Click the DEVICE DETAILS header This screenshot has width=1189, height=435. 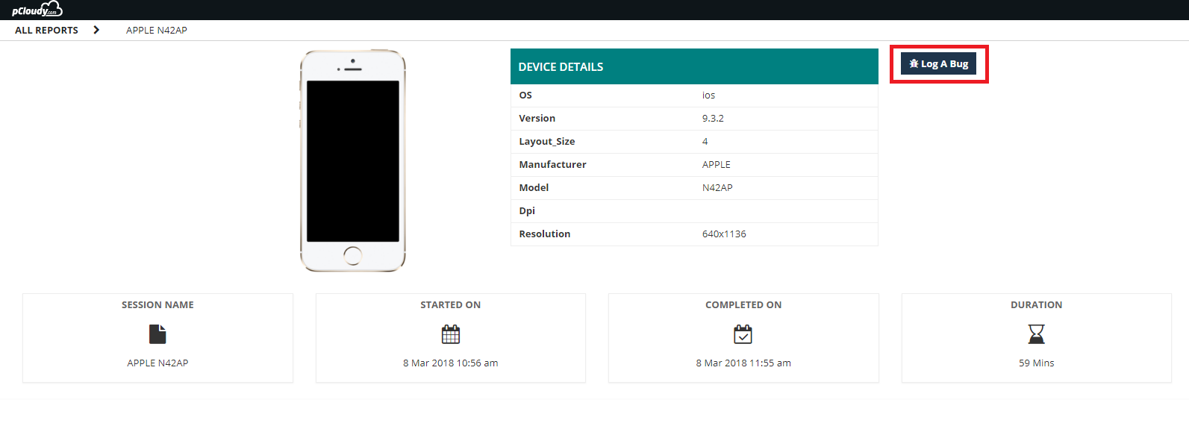[x=694, y=66]
